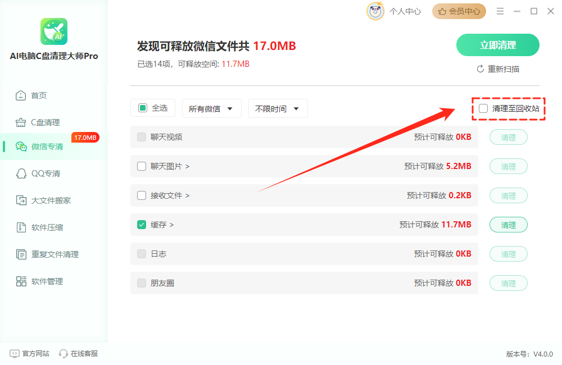Screen dimensions: 562x365
Task: Click the 发现可释放微信文件共 heading
Action: coord(193,46)
